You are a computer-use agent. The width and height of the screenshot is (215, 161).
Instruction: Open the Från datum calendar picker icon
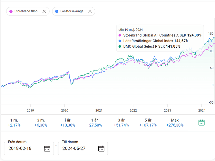[47, 148]
